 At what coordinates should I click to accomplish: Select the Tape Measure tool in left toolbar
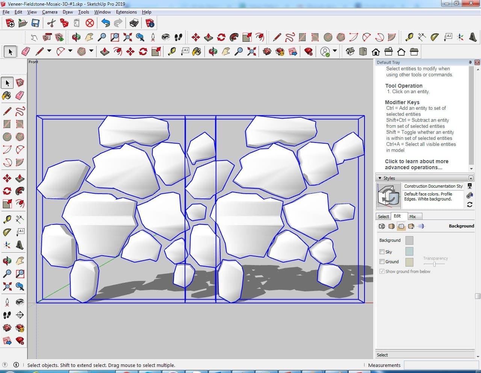(x=7, y=219)
